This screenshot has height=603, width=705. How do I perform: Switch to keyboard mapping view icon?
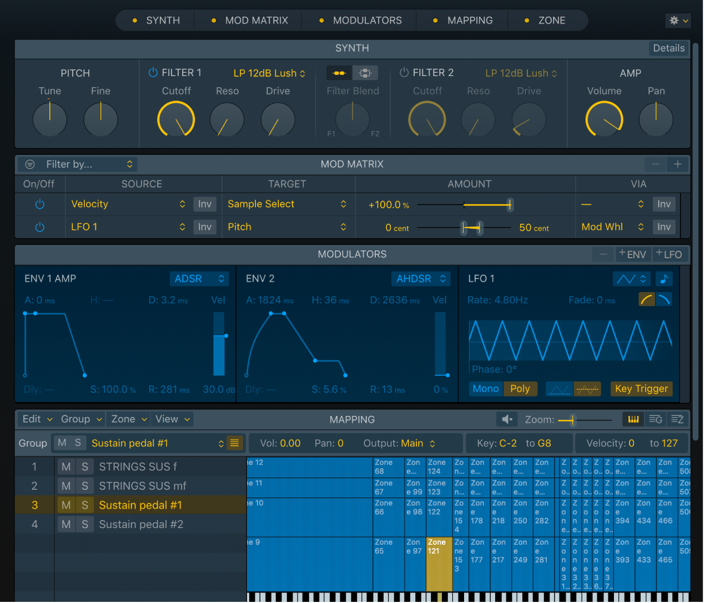(x=633, y=419)
